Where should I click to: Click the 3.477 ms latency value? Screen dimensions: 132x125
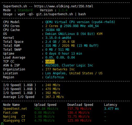coord(111,109)
